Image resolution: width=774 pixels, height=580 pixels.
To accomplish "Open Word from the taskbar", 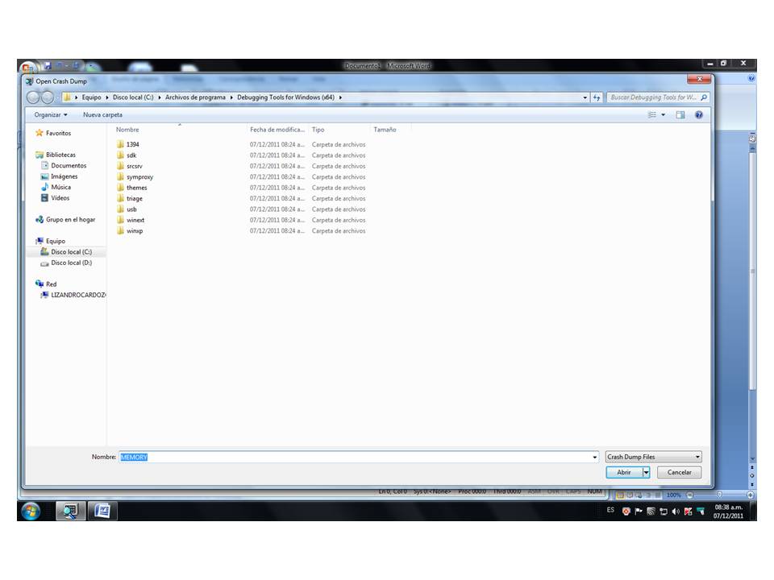I will click(102, 511).
